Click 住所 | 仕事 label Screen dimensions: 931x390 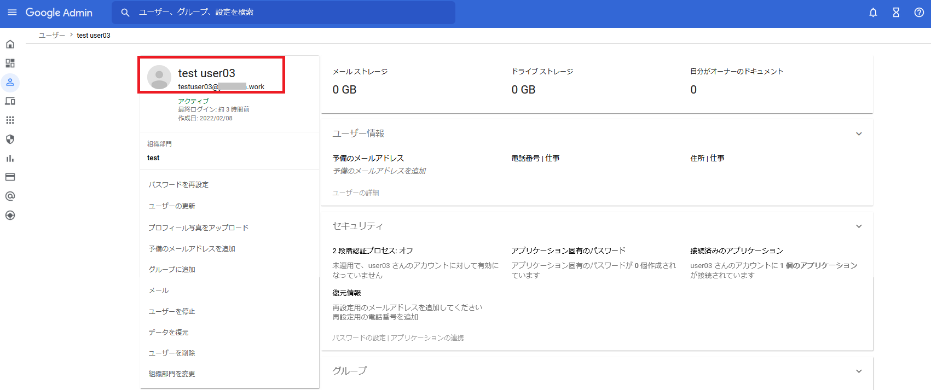tap(707, 159)
